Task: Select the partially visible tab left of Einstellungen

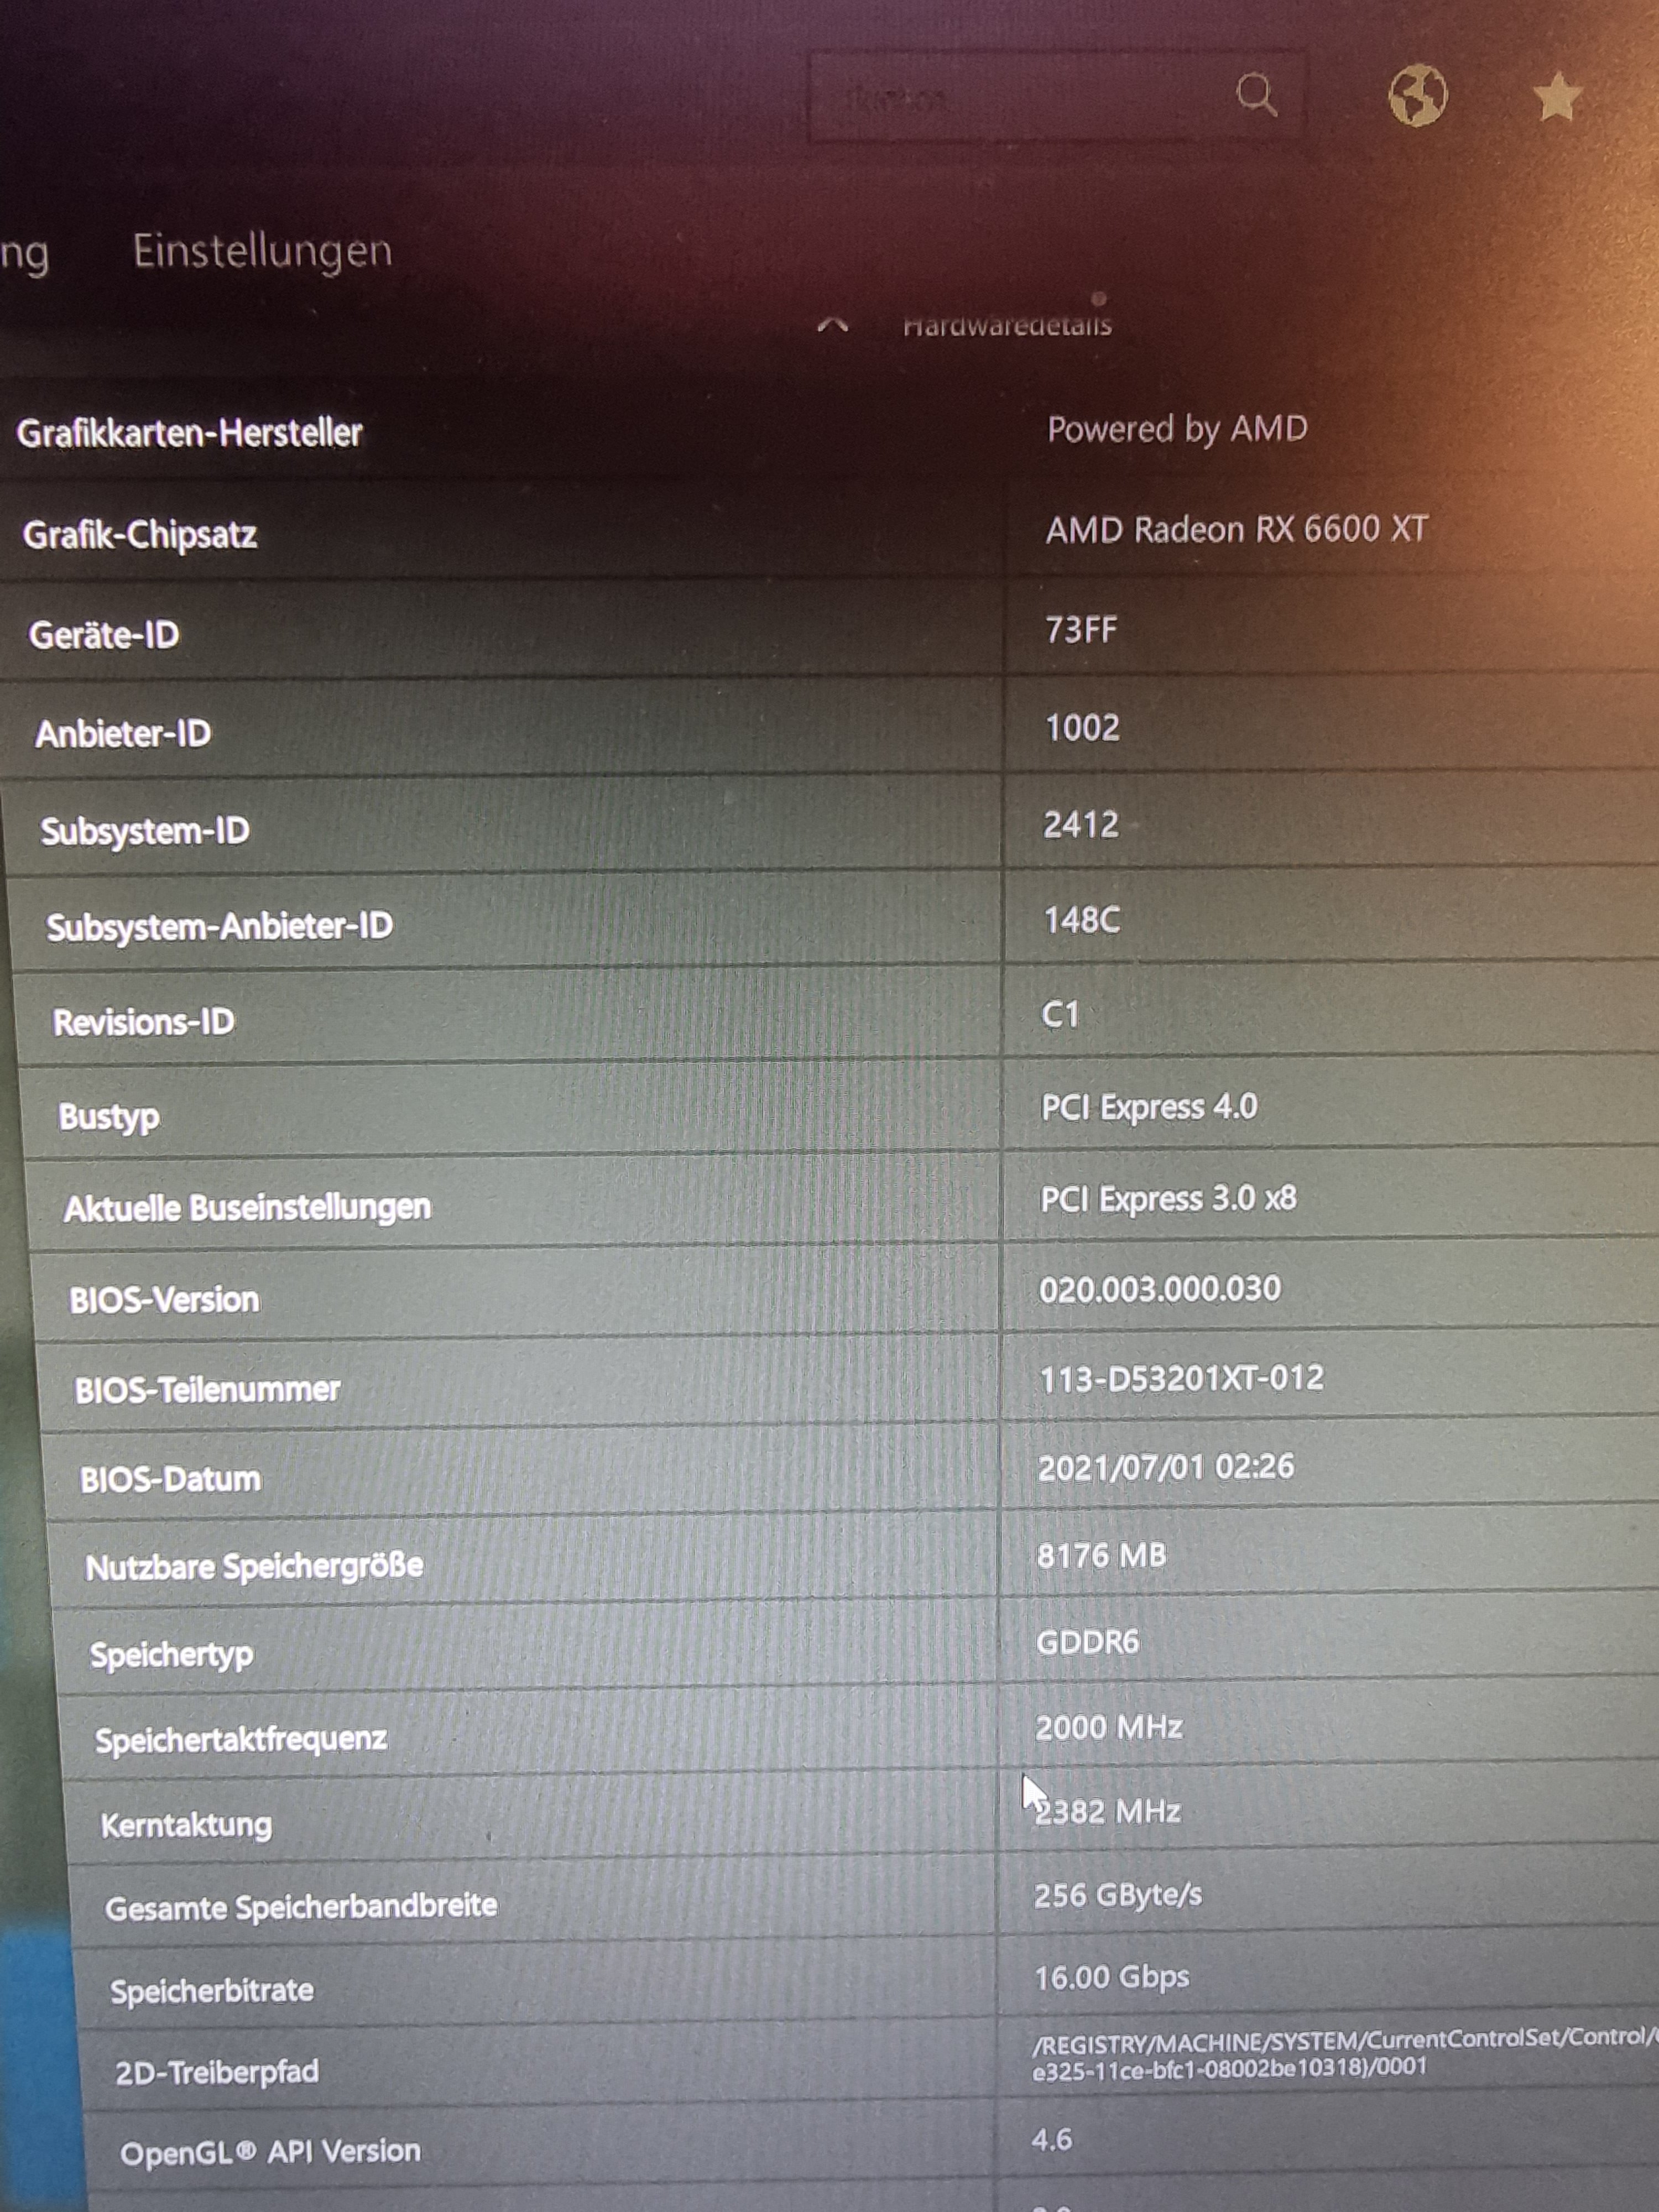Action: (x=24, y=254)
